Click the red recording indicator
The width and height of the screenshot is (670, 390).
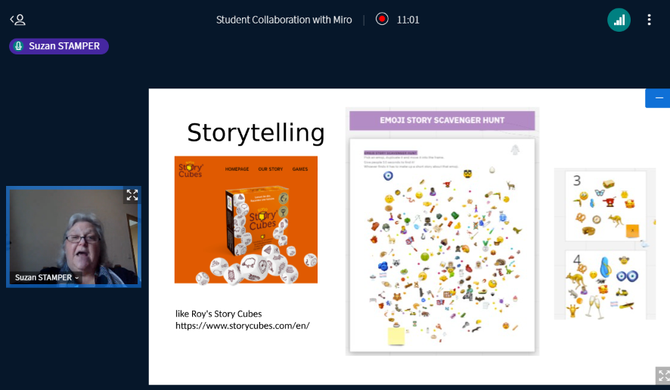382,19
